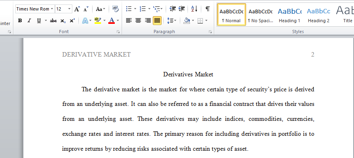This screenshot has width=354, height=158.
Task: Toggle Bold formatting
Action: pyautogui.click(x=20, y=21)
